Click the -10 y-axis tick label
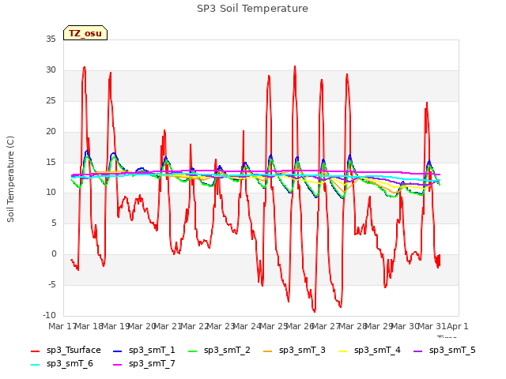Image resolution: width=506 pixels, height=379 pixels. coord(49,315)
